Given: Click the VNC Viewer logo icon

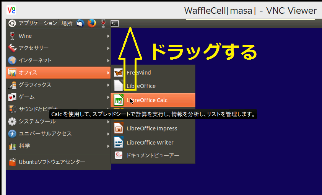Looking at the screenshot, I should coord(11,10).
